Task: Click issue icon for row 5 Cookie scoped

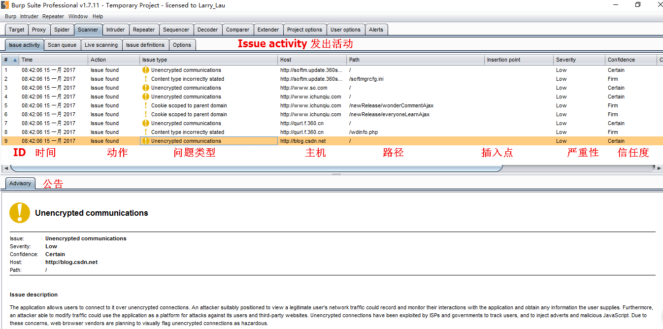Action: point(146,105)
